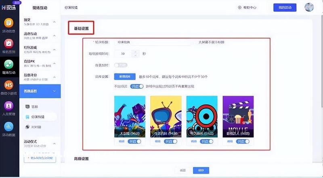Image resolution: width=323 pixels, height=178 pixels.
Task: Check the 大屏幕不显示标题 checkbox
Action: 196,42
